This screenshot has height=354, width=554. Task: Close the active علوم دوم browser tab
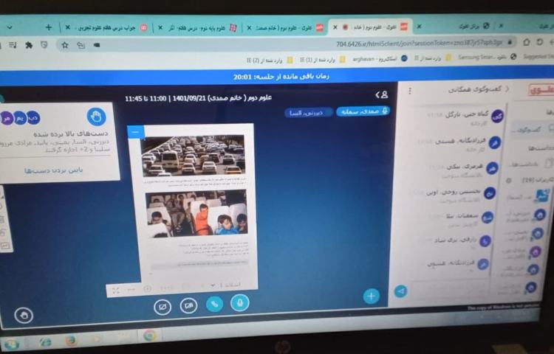(335, 27)
